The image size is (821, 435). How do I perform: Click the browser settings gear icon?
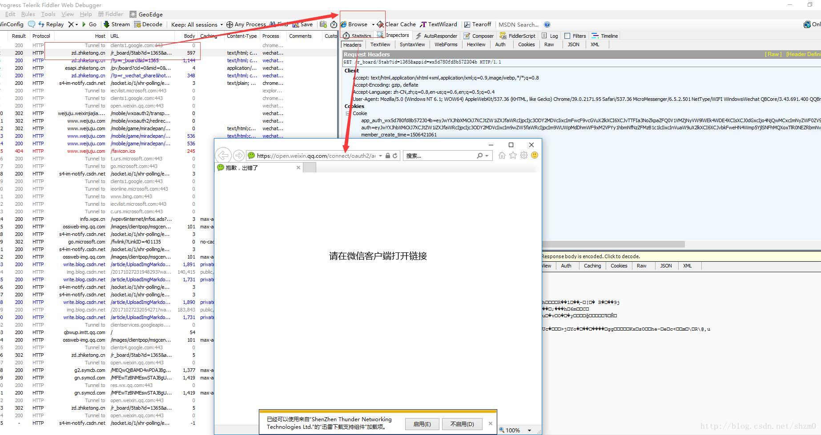coord(524,155)
